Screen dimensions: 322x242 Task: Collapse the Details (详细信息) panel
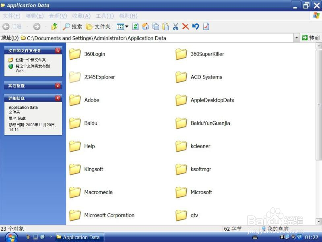coord(58,98)
